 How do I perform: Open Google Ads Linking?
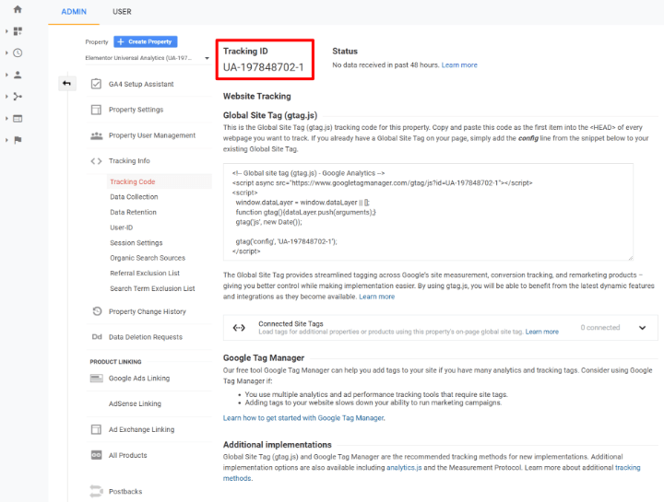(x=139, y=378)
